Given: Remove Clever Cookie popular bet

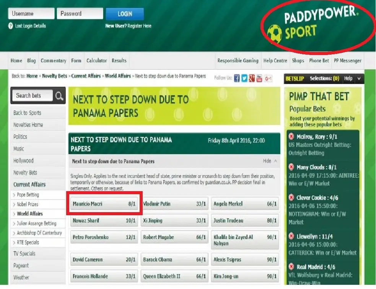Looking at the screenshot, I should click(x=291, y=198).
